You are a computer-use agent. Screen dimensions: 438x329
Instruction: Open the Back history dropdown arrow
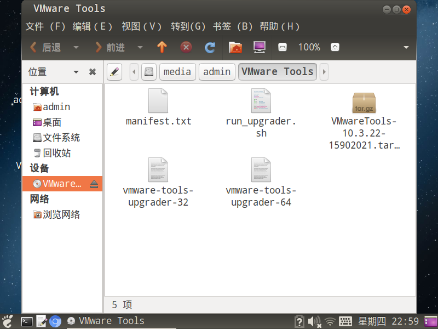(76, 47)
